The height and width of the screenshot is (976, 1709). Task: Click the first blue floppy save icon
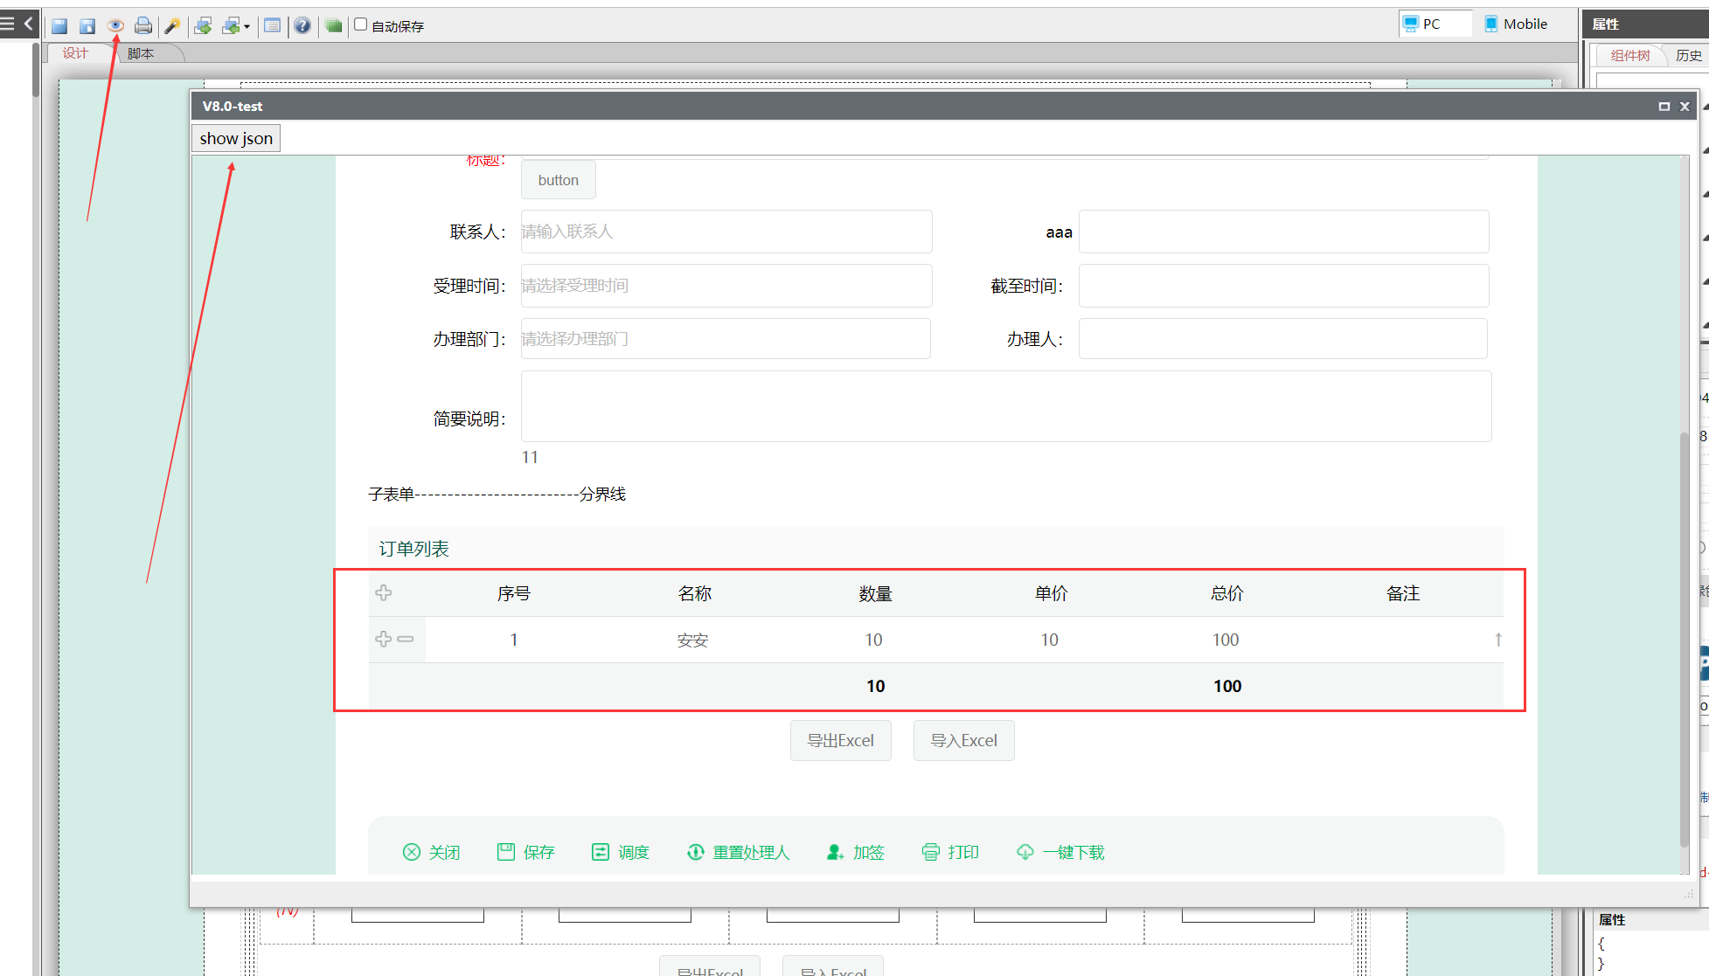tap(59, 26)
